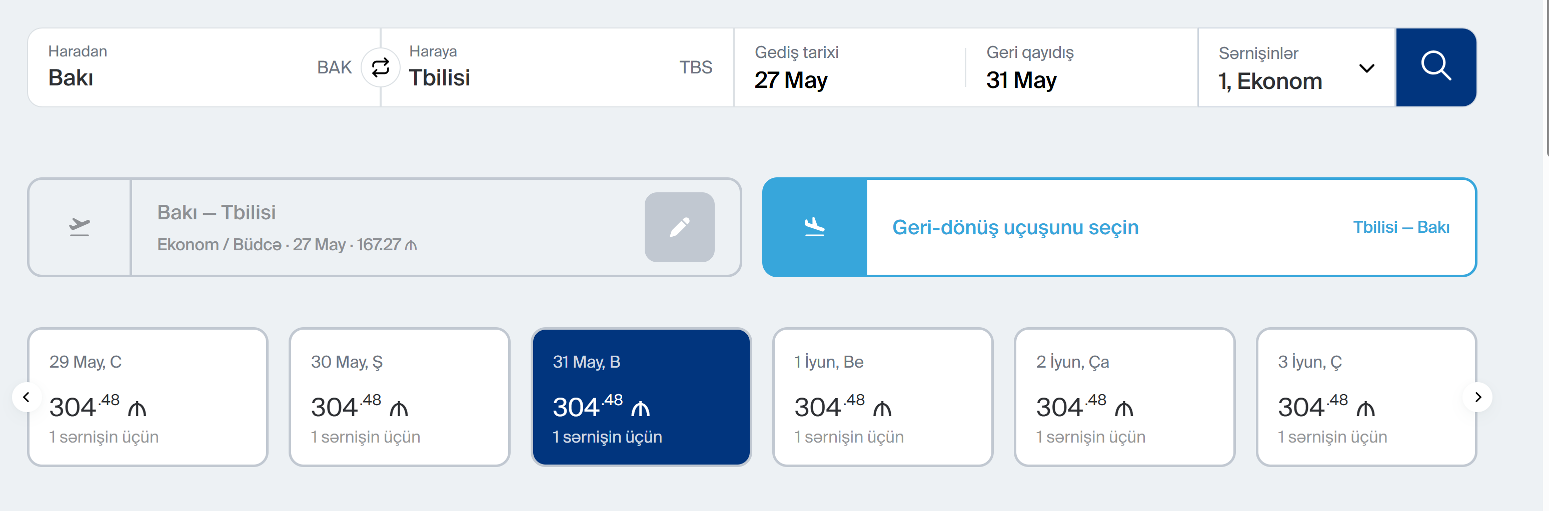Click the magnifier search button
The width and height of the screenshot is (1549, 511).
pos(1435,67)
